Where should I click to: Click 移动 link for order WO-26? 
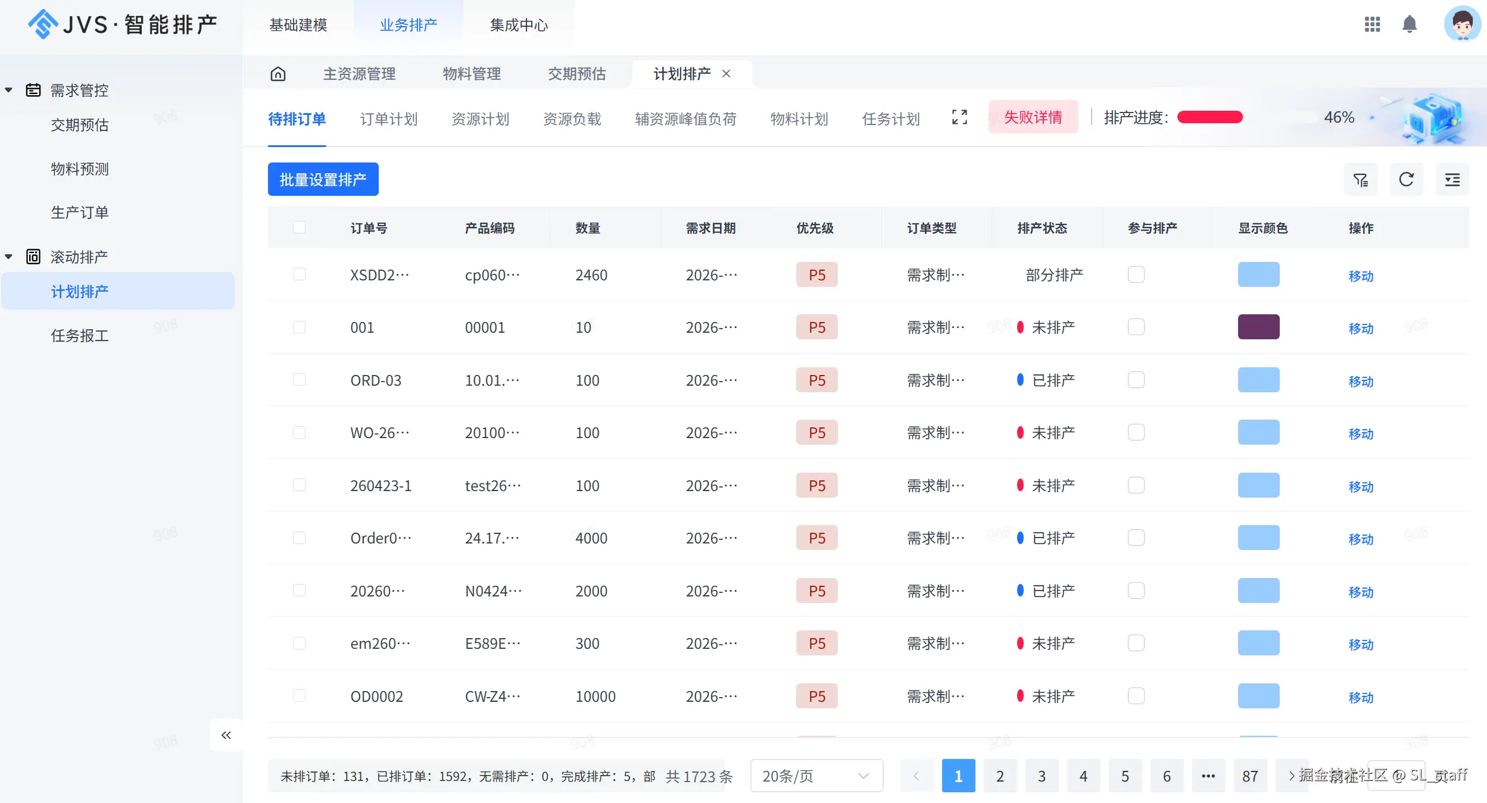click(x=1361, y=434)
